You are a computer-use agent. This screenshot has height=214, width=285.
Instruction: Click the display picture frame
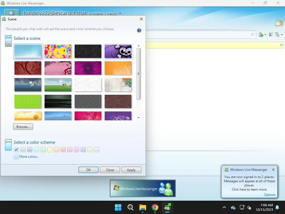pyautogui.click(x=12, y=12)
